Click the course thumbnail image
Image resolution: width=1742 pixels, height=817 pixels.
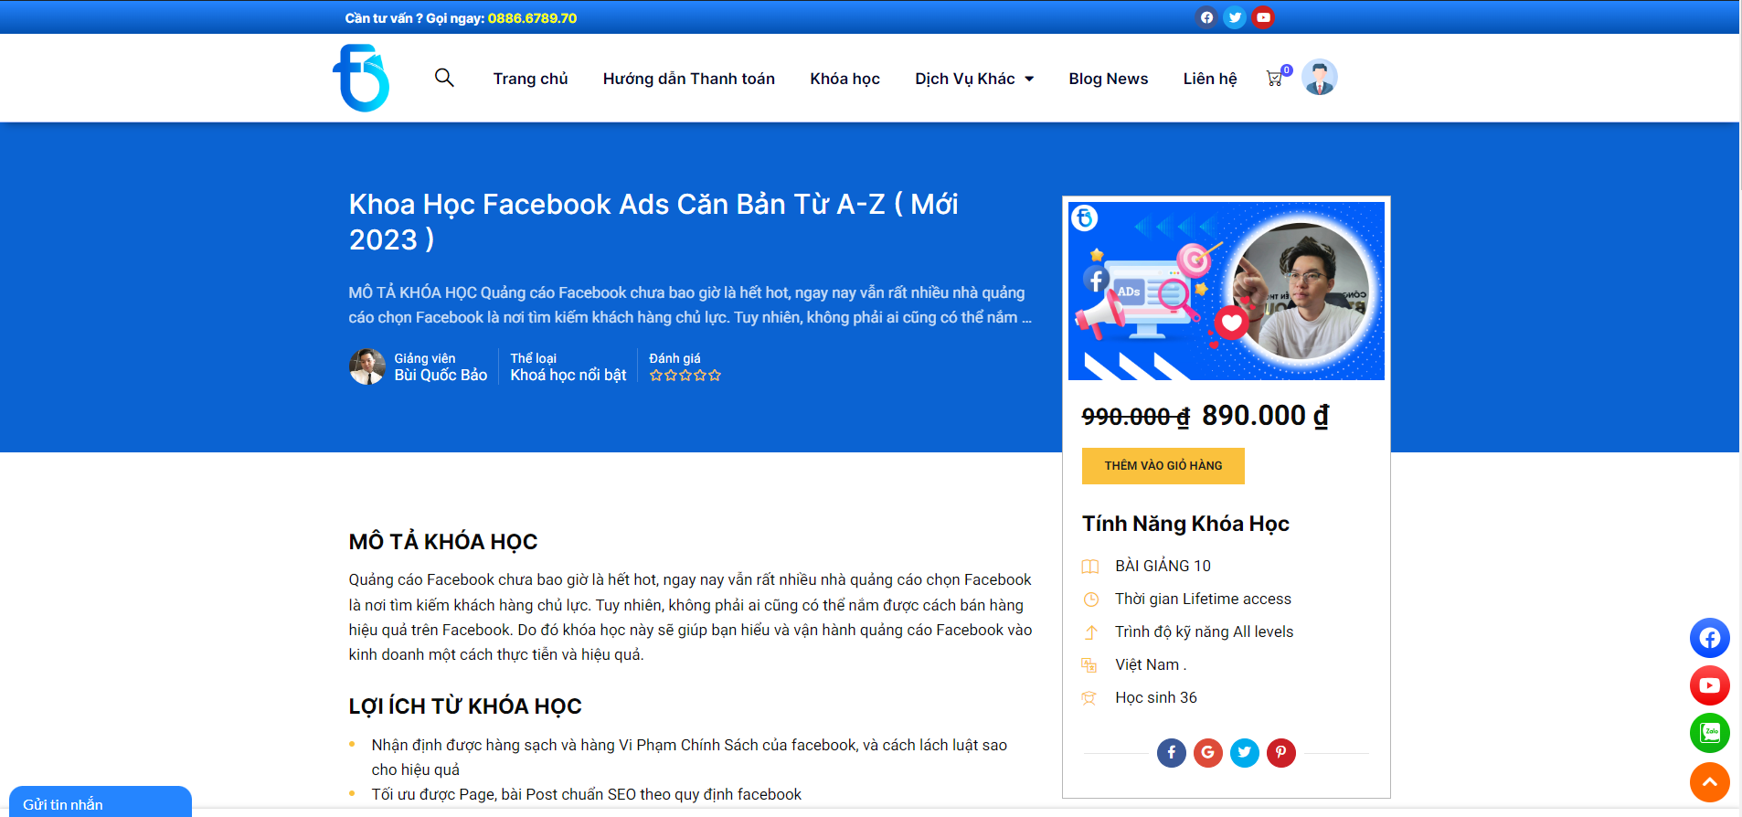1227,291
